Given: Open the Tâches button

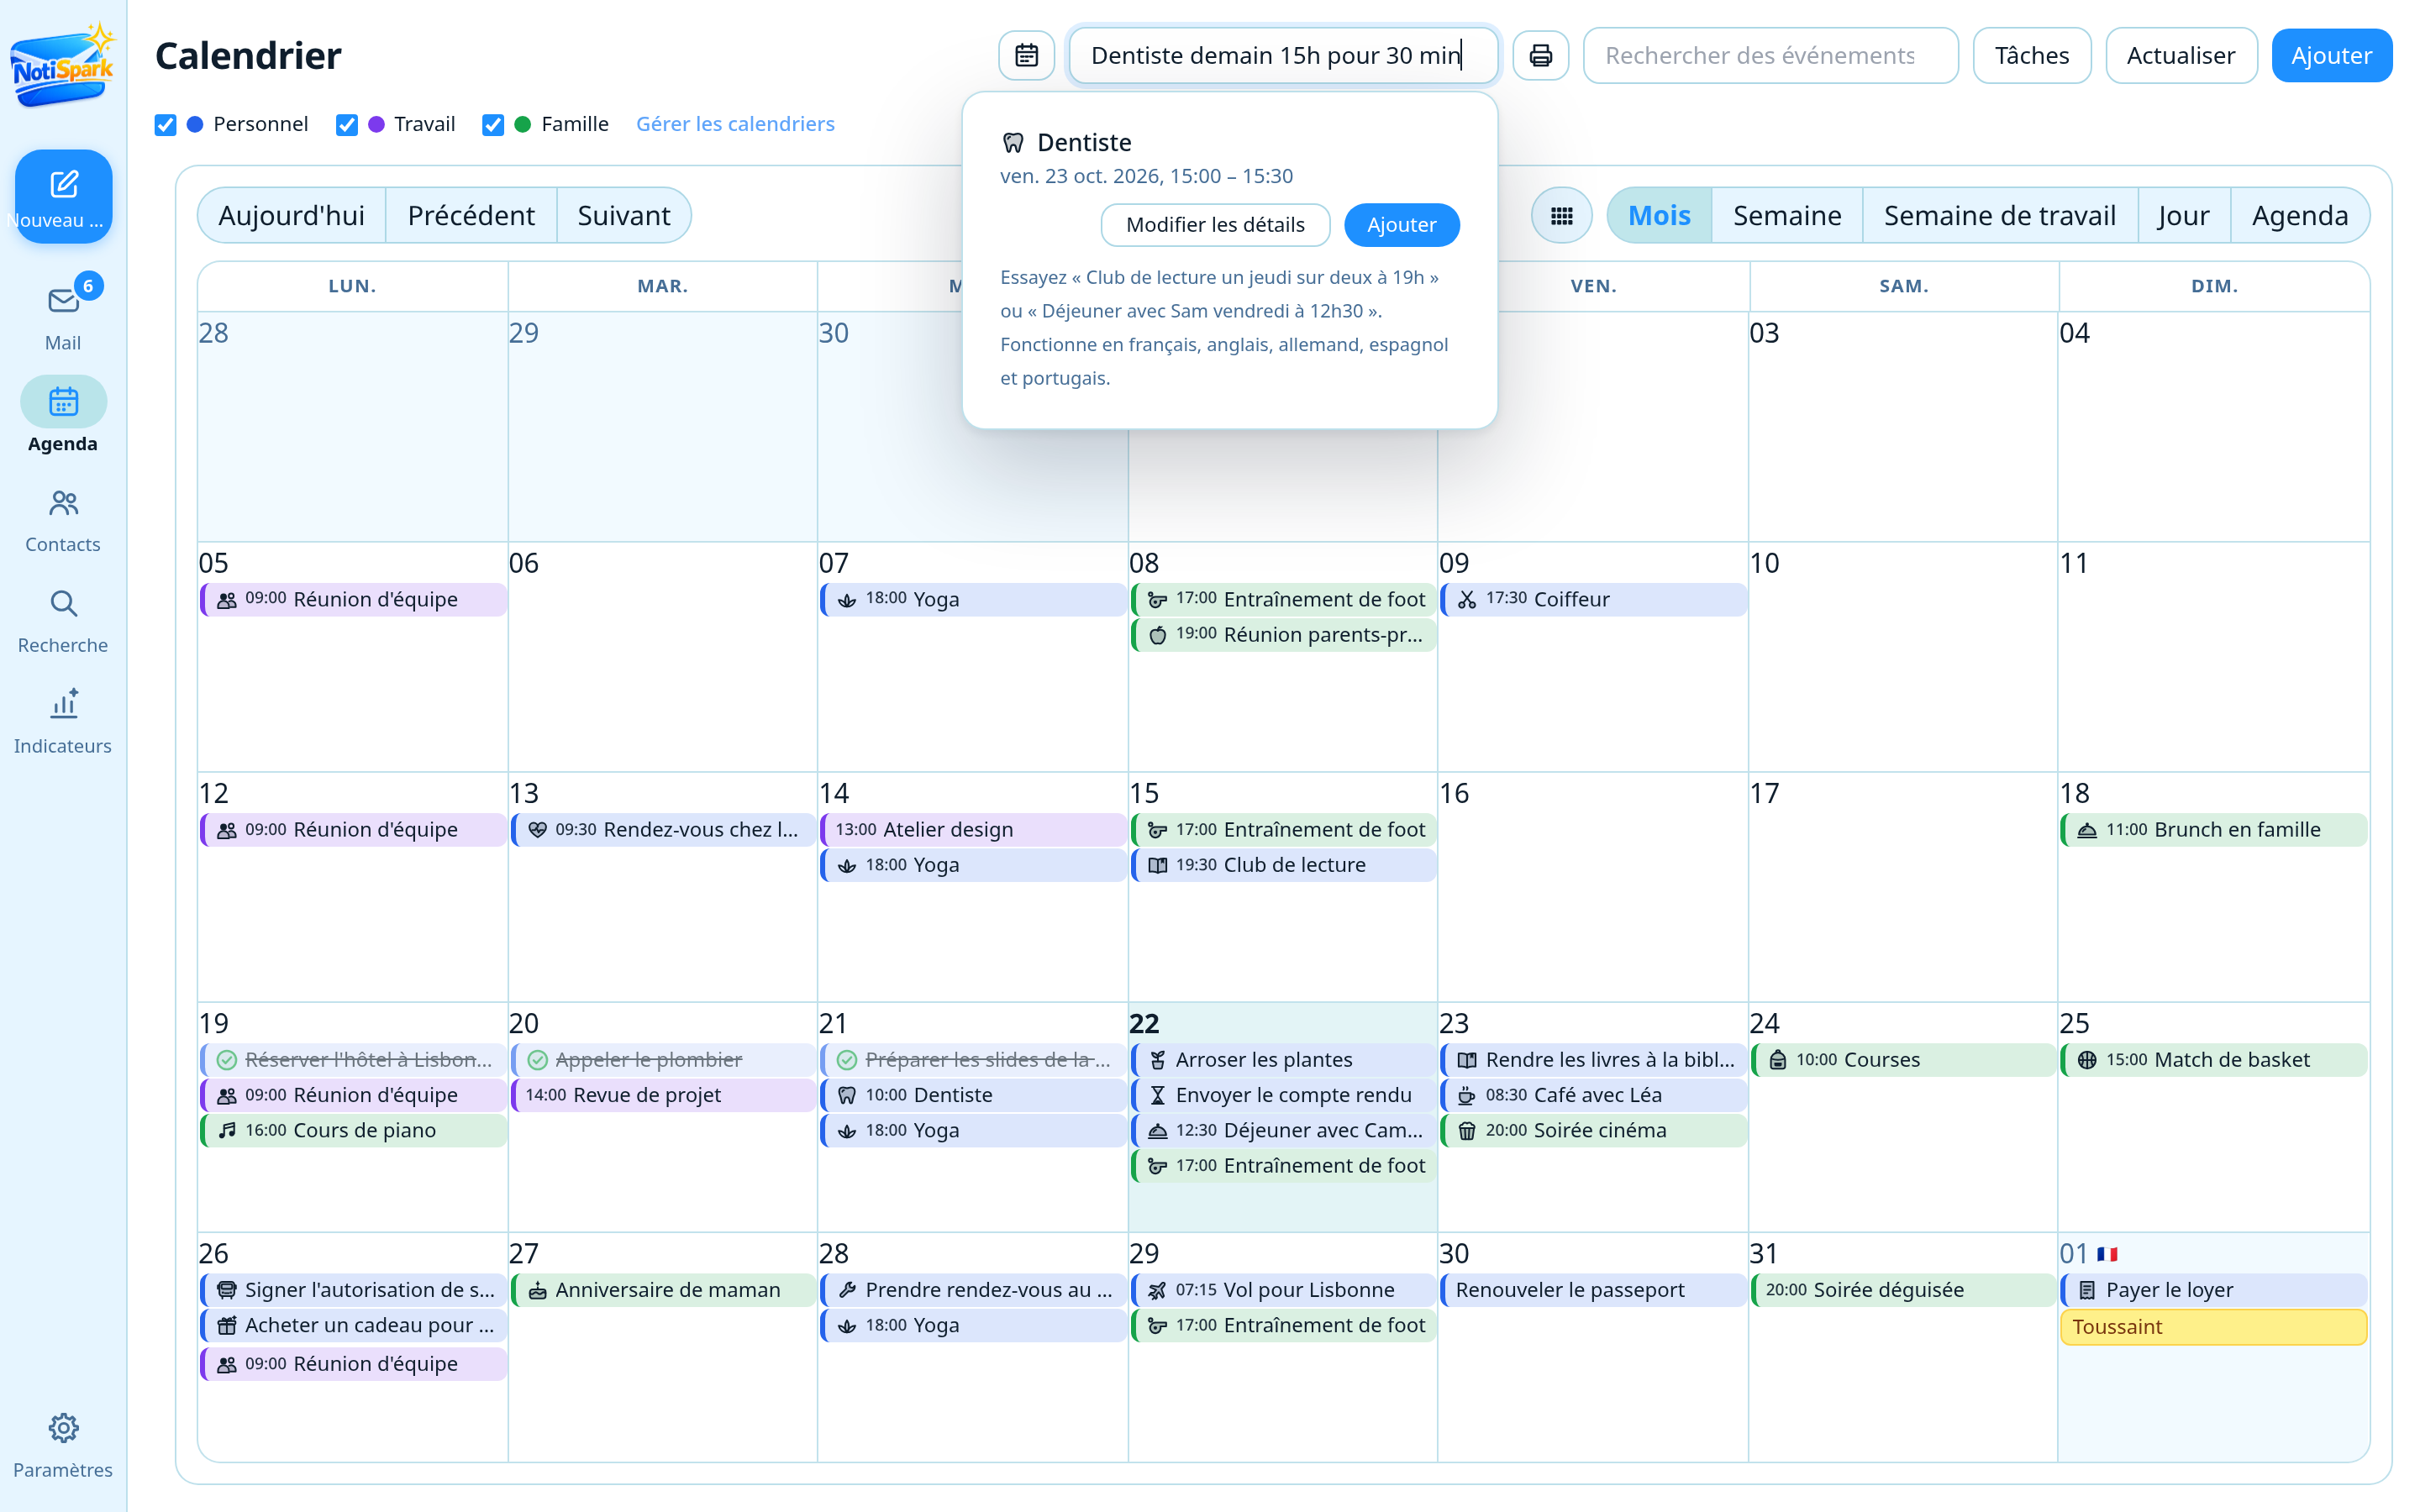Looking at the screenshot, I should pos(2031,55).
